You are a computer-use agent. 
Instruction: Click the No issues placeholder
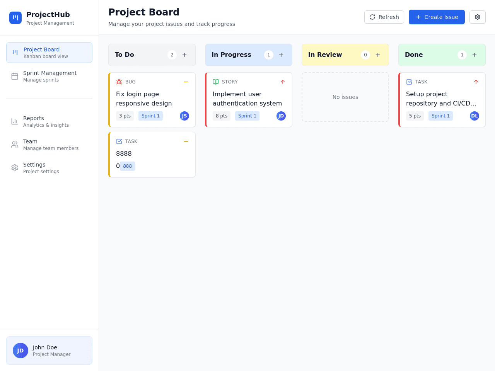(345, 97)
